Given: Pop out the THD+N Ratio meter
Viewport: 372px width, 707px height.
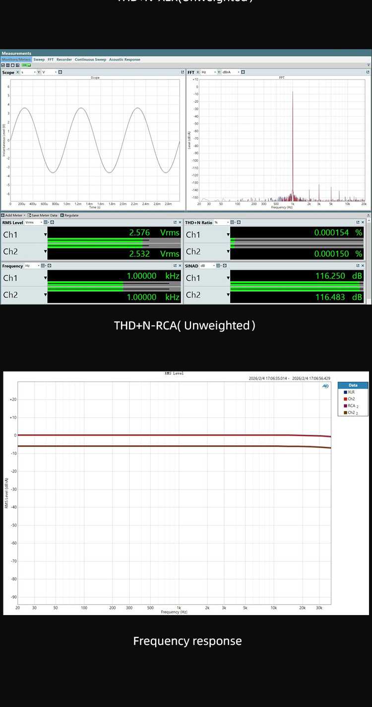Looking at the screenshot, I should pyautogui.click(x=358, y=223).
